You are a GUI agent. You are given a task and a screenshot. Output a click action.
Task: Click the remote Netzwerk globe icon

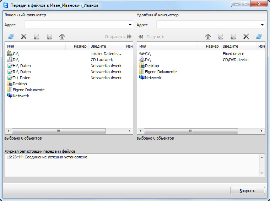[x=141, y=77]
